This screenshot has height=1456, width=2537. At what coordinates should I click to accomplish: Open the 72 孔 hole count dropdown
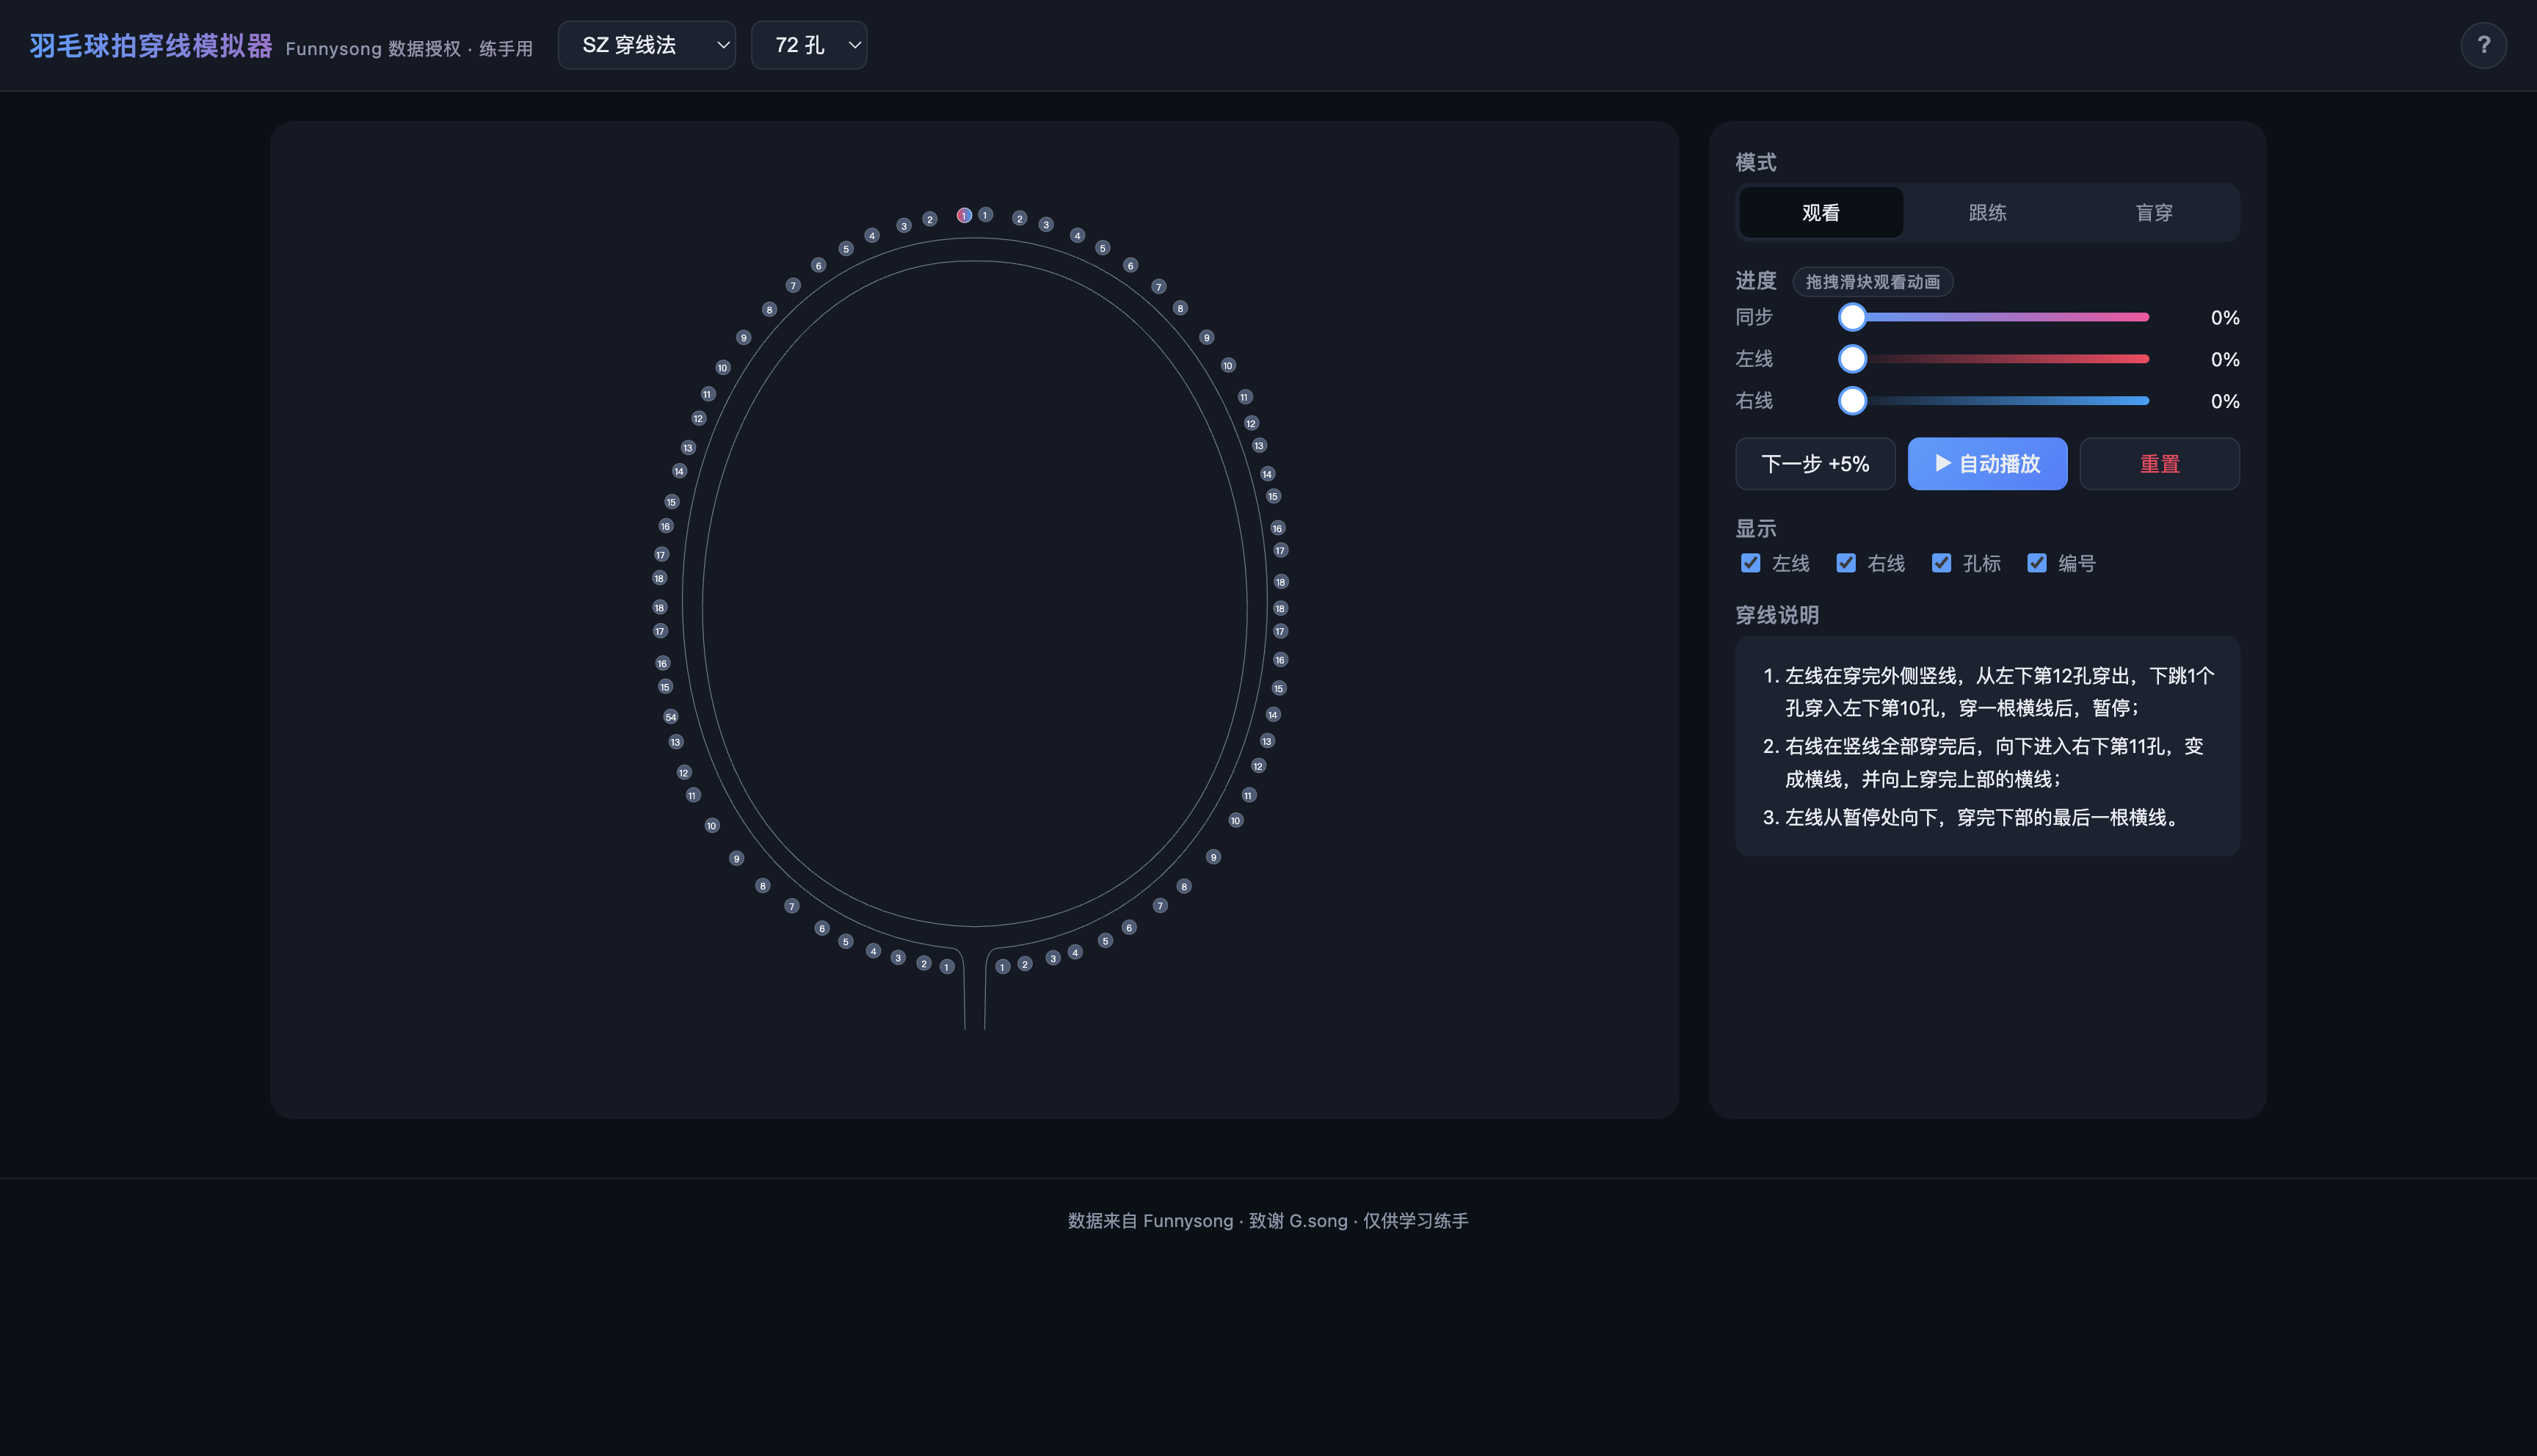click(x=808, y=45)
